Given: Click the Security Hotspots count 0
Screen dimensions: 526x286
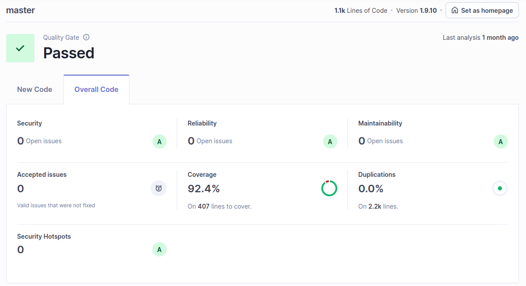Looking at the screenshot, I should click(x=20, y=250).
